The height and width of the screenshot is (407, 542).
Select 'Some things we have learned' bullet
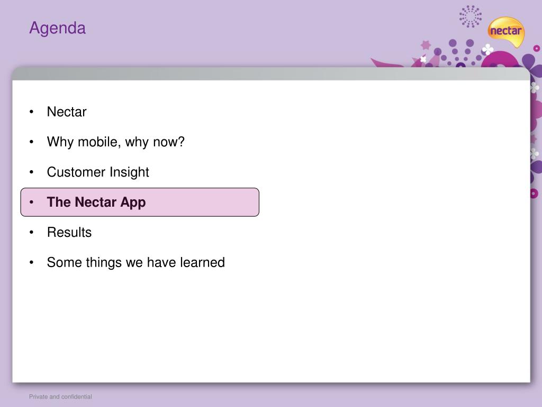136,262
